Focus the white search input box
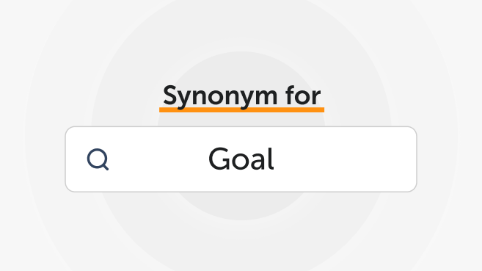The image size is (482, 271). point(241,159)
